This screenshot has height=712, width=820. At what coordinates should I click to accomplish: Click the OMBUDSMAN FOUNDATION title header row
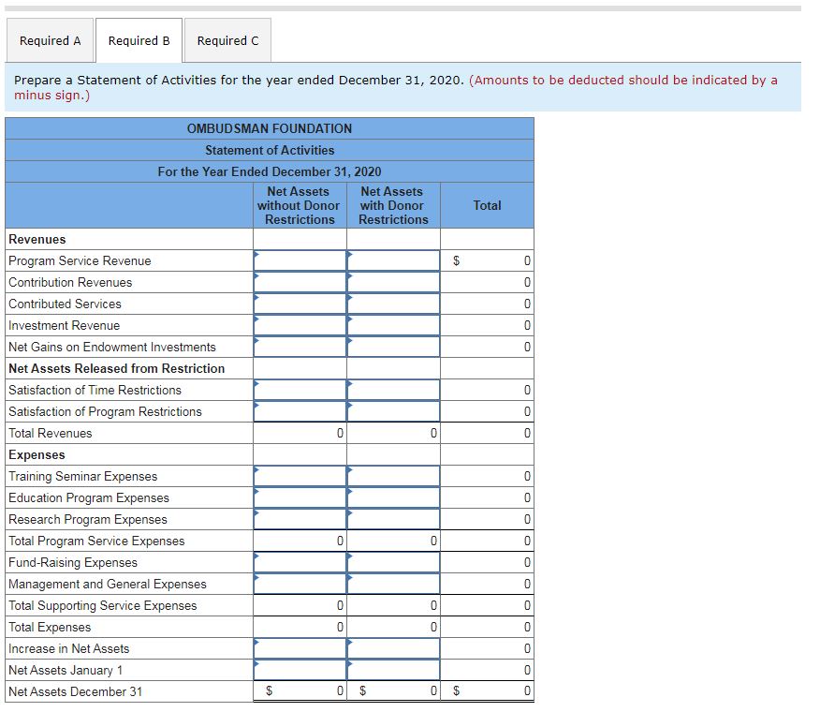tap(270, 128)
